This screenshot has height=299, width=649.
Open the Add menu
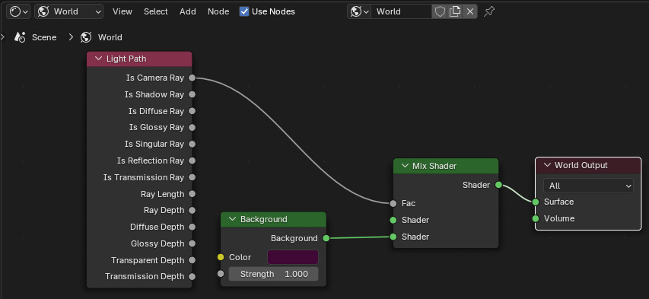coord(187,11)
